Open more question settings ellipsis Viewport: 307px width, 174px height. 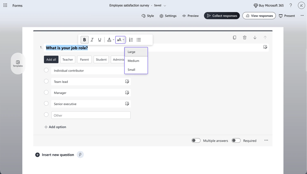coord(266,140)
